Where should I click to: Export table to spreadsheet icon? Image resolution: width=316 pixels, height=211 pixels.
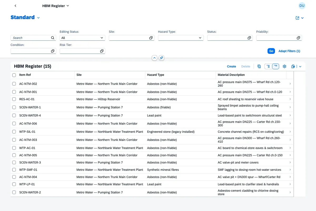(x=293, y=66)
